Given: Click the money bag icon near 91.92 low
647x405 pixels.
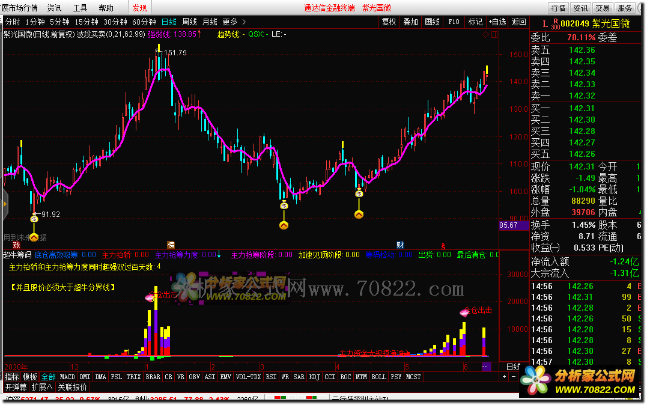Looking at the screenshot, I should (x=34, y=219).
